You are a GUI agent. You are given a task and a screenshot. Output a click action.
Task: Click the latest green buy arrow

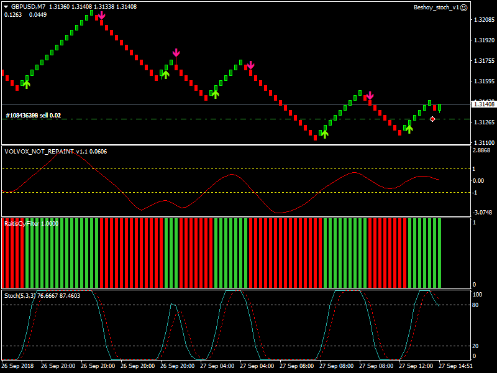409,129
